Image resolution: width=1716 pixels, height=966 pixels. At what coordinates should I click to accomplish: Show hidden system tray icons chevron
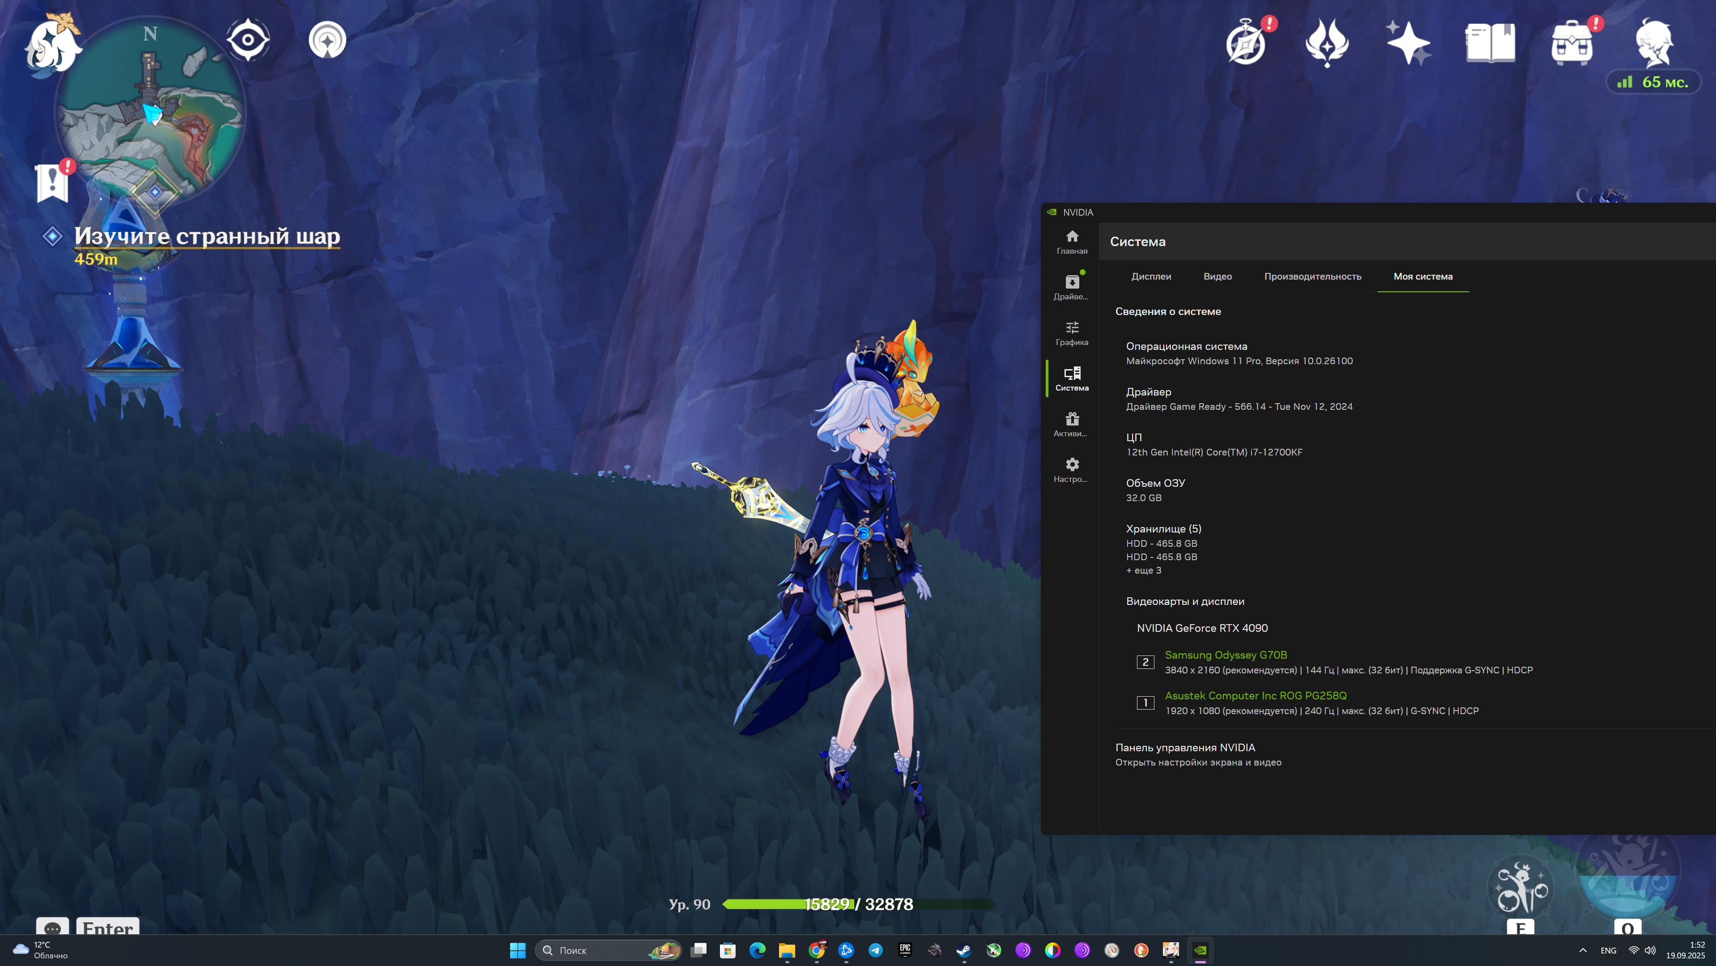click(x=1583, y=950)
